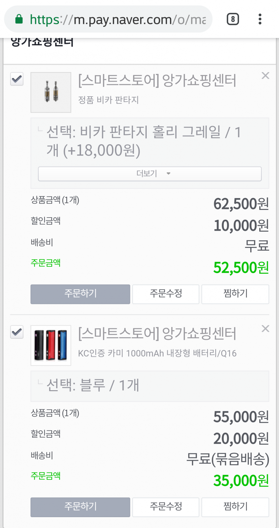Image resolution: width=279 pixels, height=528 pixels.
Task: Open the browser tab switcher
Action: pos(233,19)
